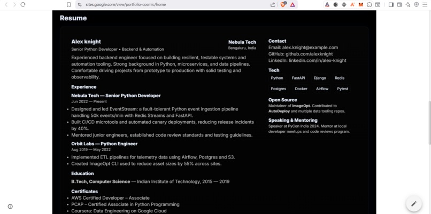Click the Docker tech tag
The width and height of the screenshot is (431, 214).
coord(301,89)
